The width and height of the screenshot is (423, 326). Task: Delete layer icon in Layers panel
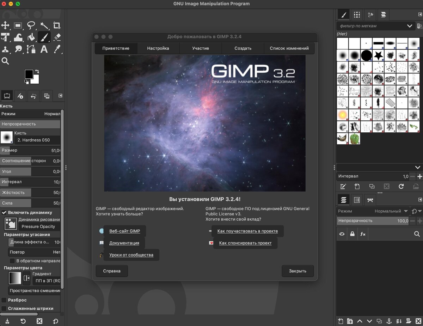coord(418,321)
